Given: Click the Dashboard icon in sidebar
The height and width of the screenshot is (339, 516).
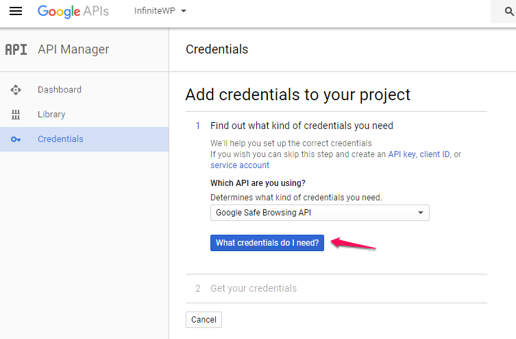Looking at the screenshot, I should [16, 90].
